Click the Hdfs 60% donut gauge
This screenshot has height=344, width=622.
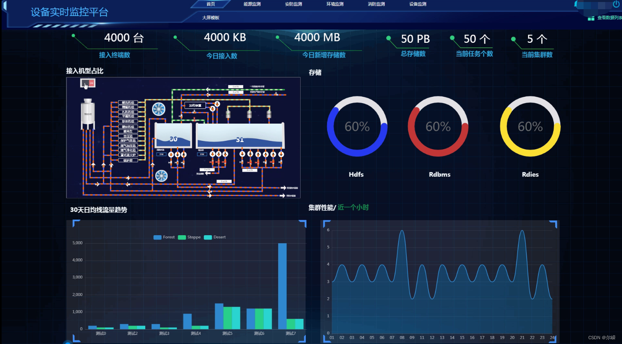(357, 126)
